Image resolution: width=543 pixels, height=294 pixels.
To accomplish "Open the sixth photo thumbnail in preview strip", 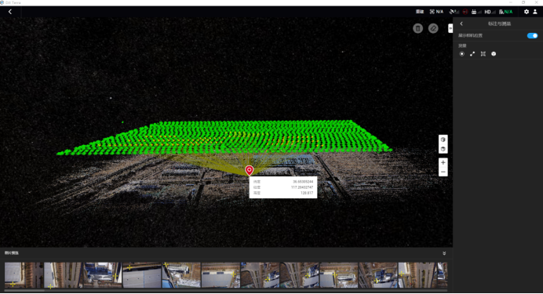I will point(220,275).
